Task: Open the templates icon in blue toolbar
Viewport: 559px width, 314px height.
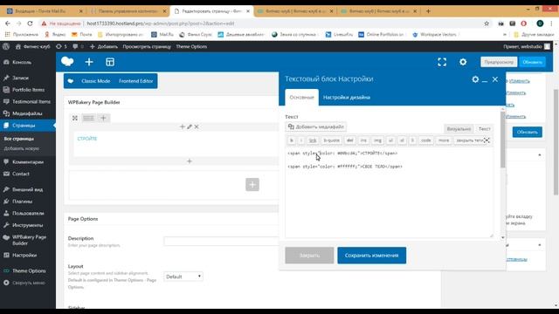Action: pos(110,62)
